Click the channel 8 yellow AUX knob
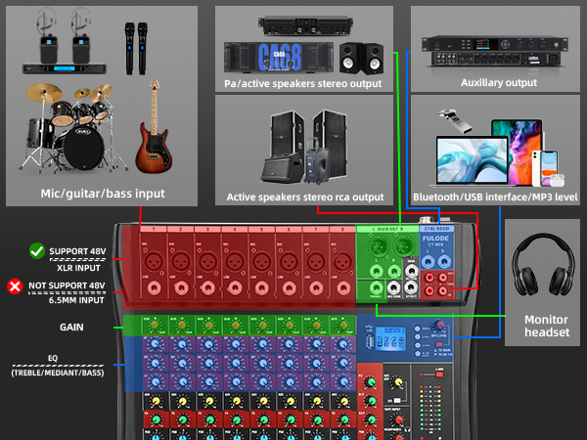587x440 pixels. click(343, 402)
